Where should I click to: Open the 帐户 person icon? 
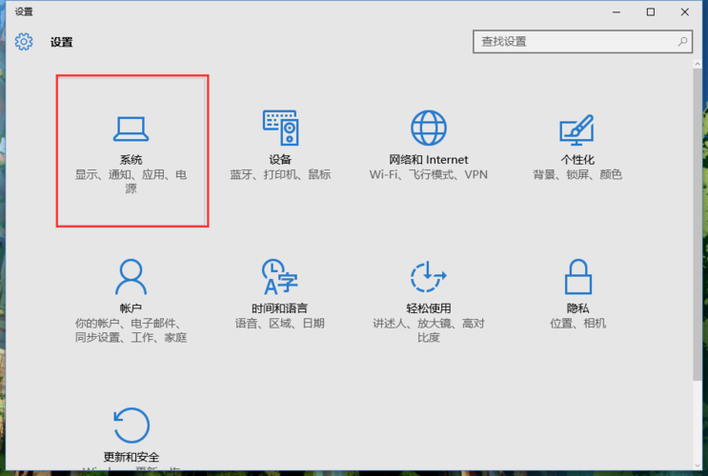(x=131, y=277)
